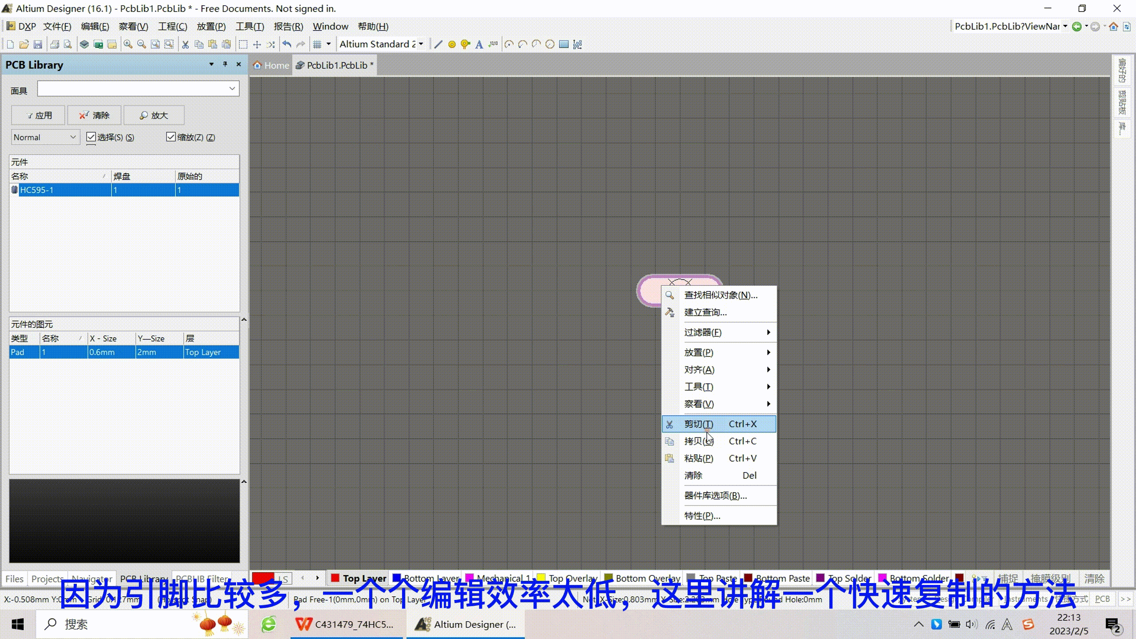This screenshot has height=639, width=1136.
Task: Click the red Top Layer color swatch
Action: pos(335,578)
